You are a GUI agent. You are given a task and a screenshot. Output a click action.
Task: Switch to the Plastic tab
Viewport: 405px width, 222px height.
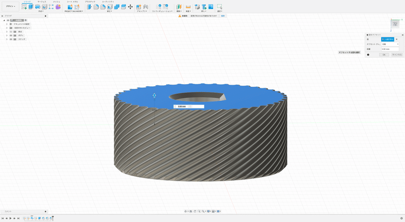tap(90, 2)
